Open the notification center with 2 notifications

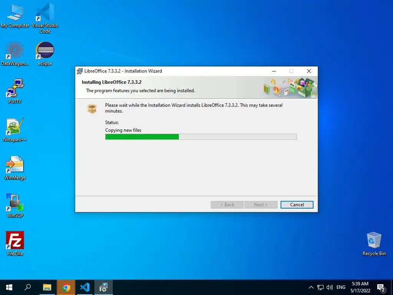tap(381, 288)
